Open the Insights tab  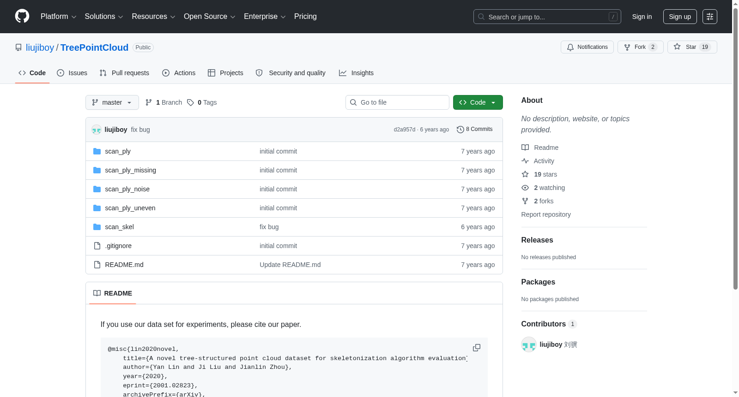tap(356, 73)
